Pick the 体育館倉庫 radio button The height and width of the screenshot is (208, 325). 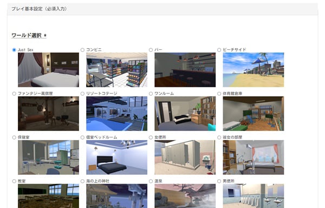(x=219, y=94)
